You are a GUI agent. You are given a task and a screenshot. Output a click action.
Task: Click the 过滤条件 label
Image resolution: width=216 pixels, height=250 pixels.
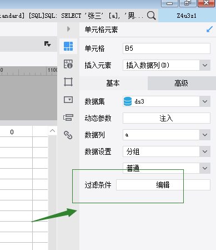pyautogui.click(x=98, y=185)
